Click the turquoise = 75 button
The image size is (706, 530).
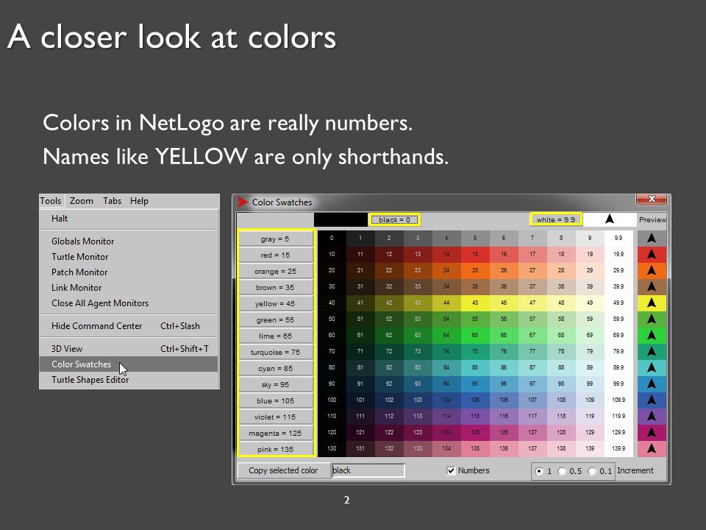[275, 353]
